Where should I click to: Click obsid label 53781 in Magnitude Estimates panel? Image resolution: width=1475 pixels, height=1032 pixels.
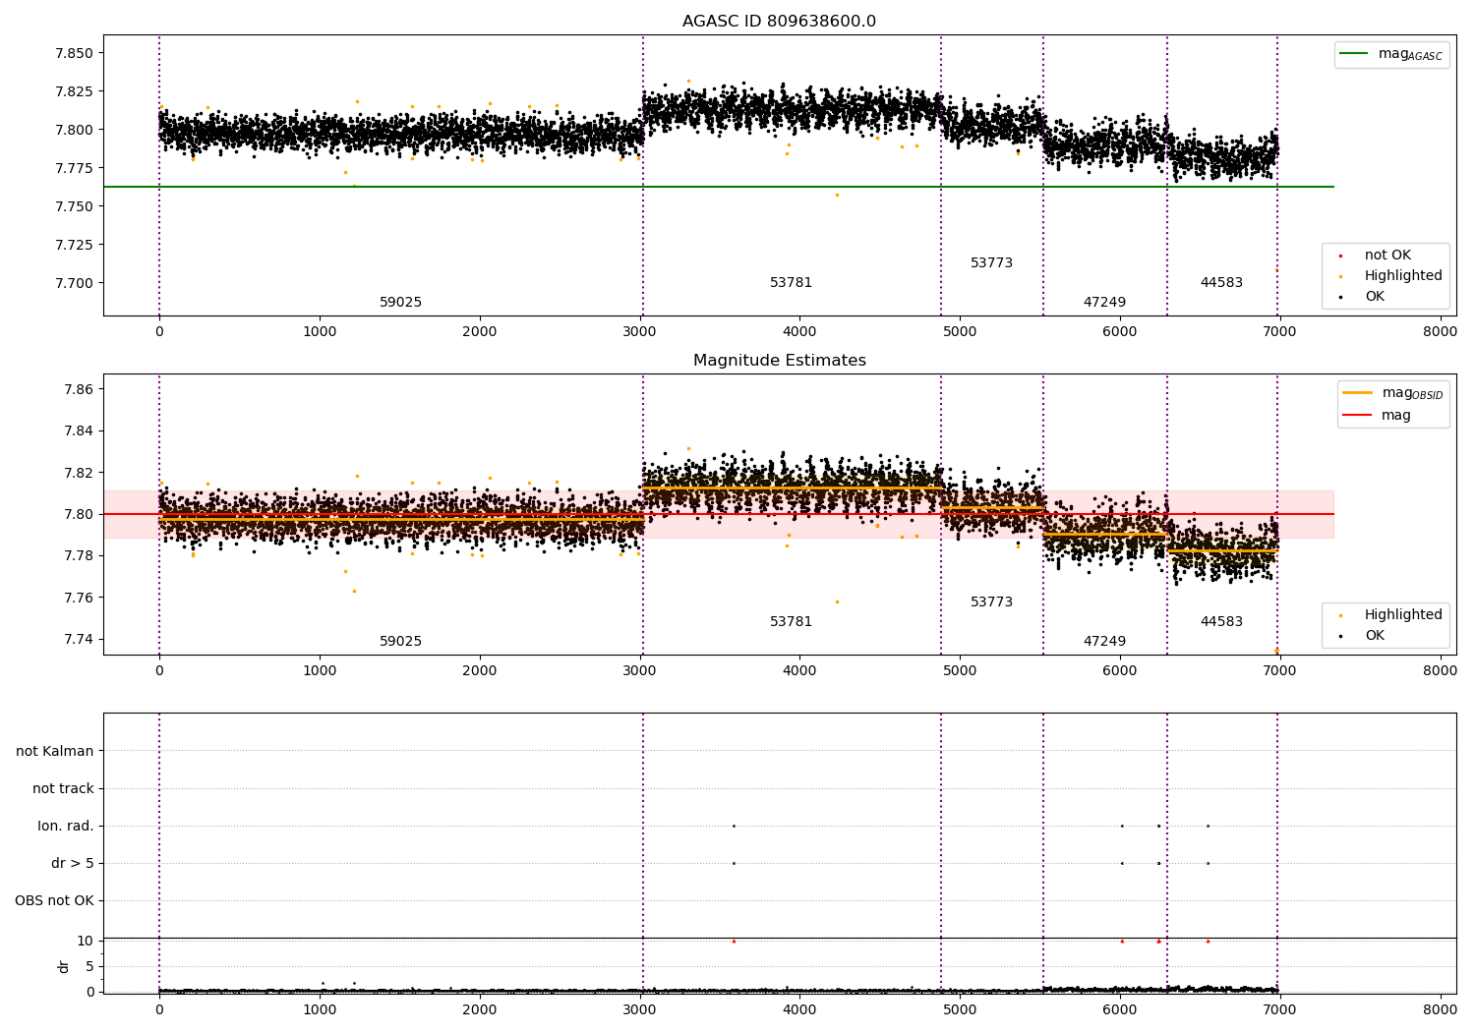click(x=791, y=622)
